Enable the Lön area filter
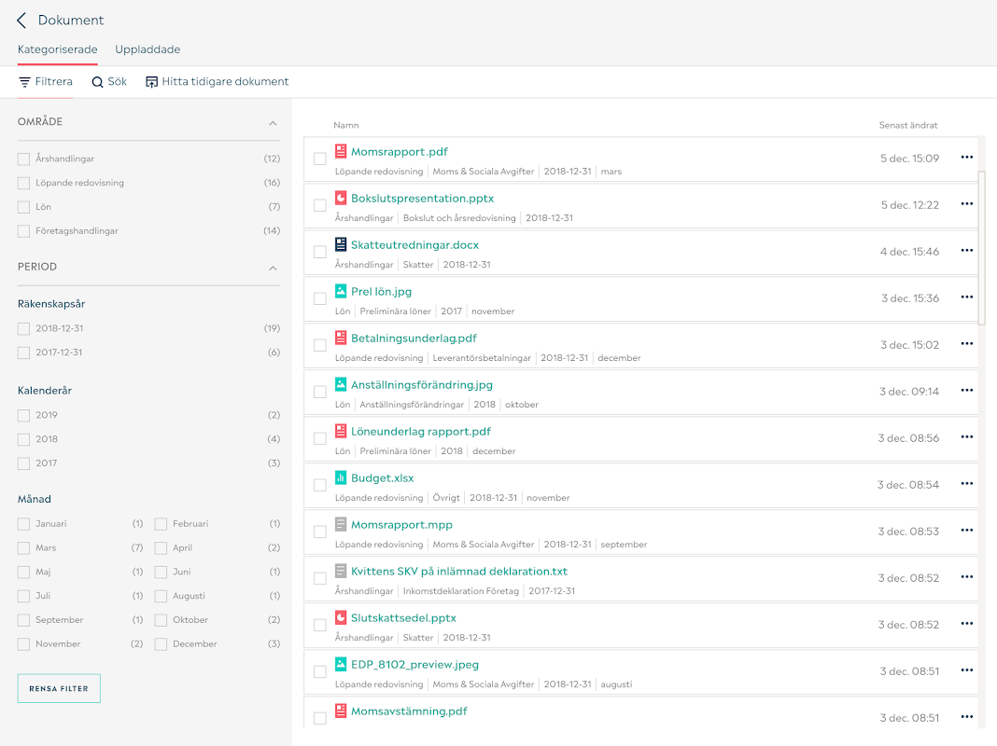 pos(23,207)
